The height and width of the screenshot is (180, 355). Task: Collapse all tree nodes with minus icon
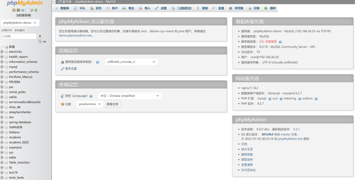tap(40, 42)
